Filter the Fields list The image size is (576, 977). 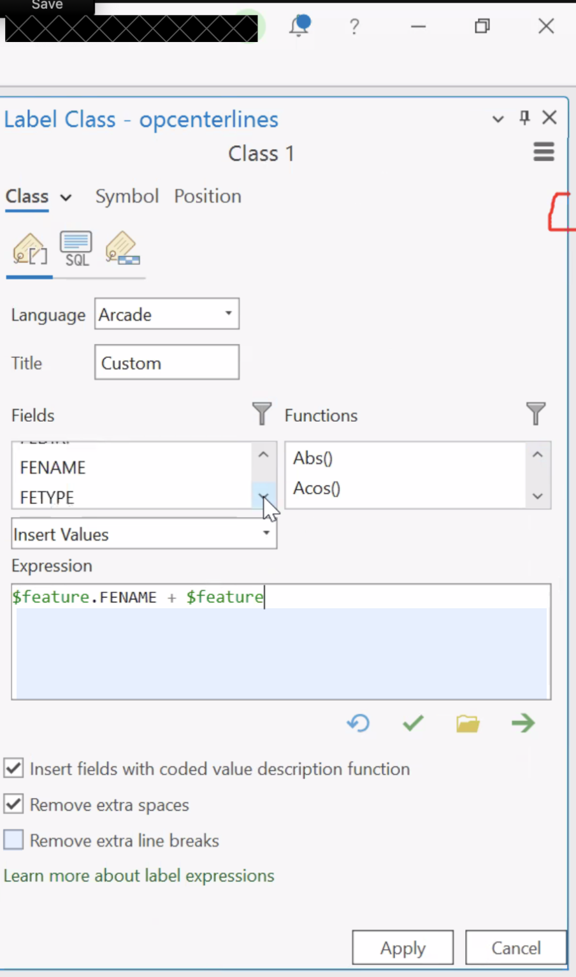261,414
